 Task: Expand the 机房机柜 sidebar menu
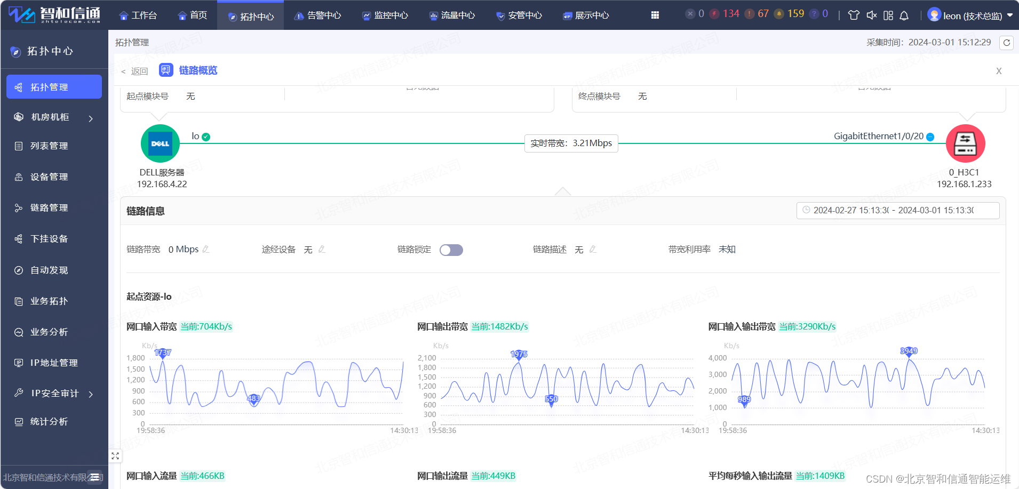click(x=54, y=117)
